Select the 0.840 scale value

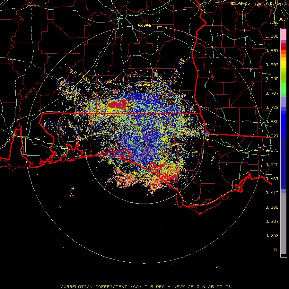(272, 79)
